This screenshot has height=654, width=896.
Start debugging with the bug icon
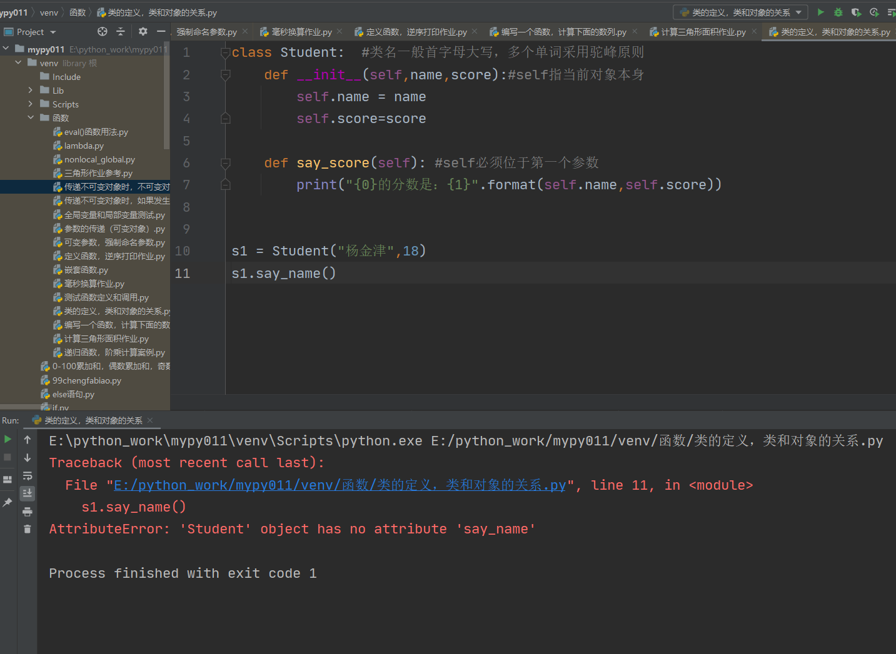(838, 12)
